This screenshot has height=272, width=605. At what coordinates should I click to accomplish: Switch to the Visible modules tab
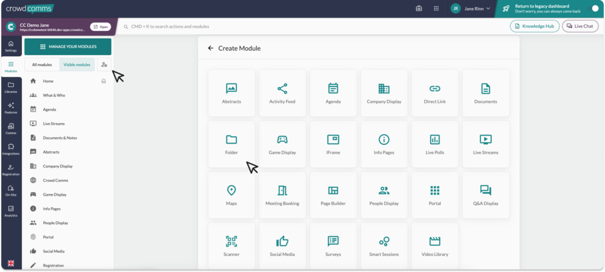tap(77, 64)
